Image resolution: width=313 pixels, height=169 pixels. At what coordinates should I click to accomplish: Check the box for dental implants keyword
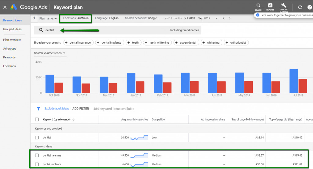(x=37, y=164)
